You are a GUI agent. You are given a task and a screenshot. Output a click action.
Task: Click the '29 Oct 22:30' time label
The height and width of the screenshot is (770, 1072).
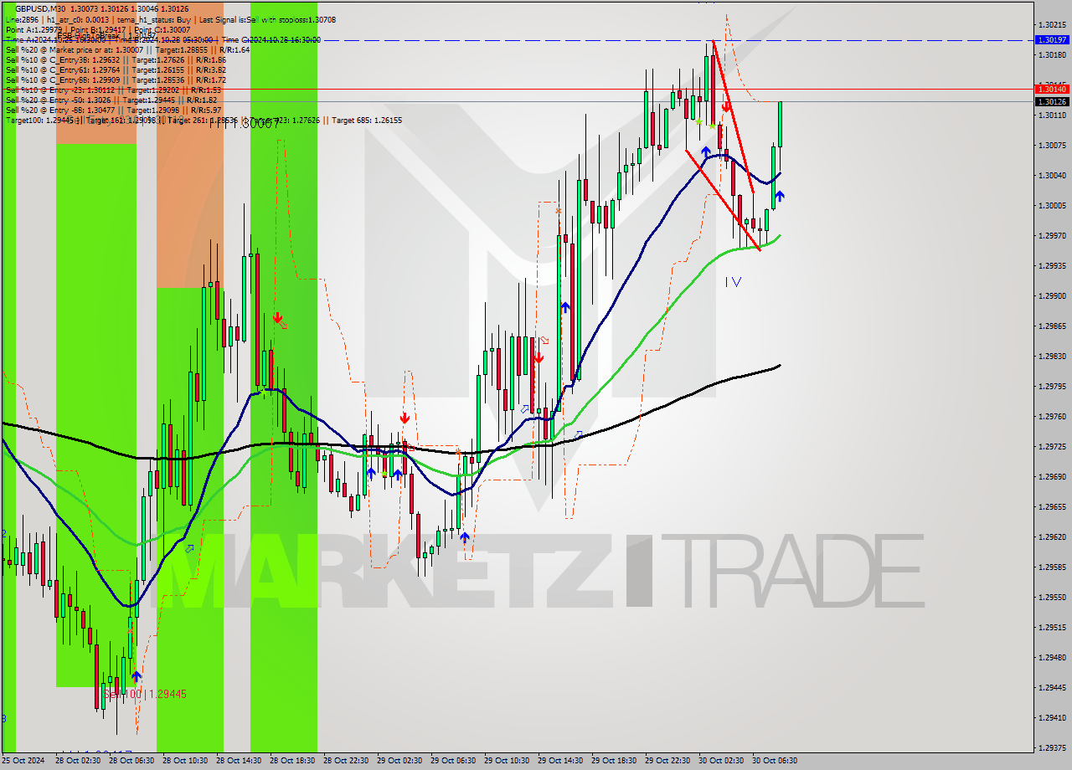click(x=667, y=761)
